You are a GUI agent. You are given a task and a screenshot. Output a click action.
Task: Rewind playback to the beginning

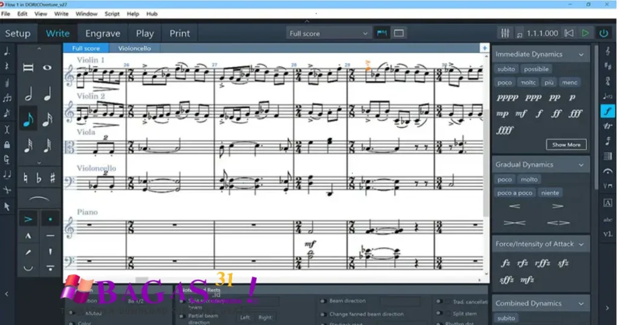point(568,33)
